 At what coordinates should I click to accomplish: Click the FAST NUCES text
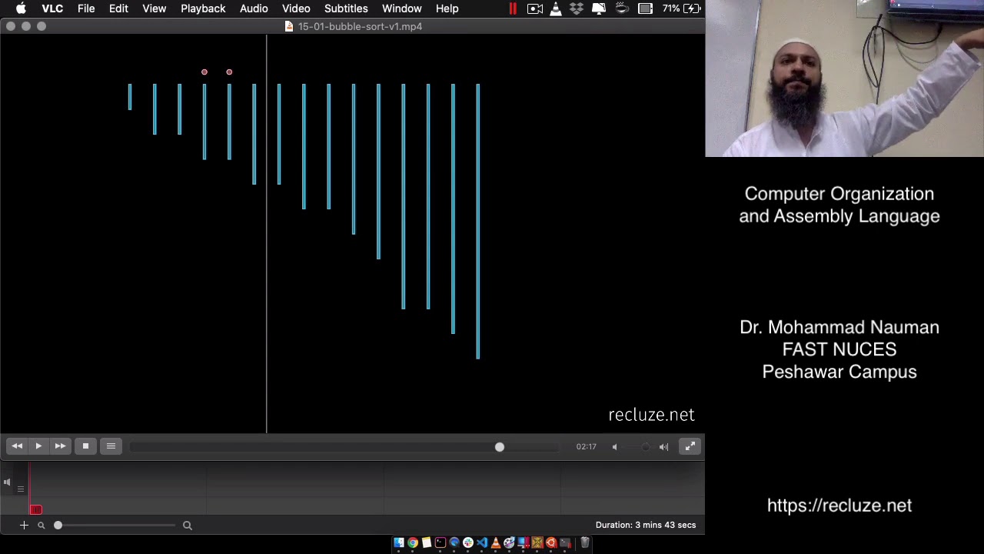point(839,349)
